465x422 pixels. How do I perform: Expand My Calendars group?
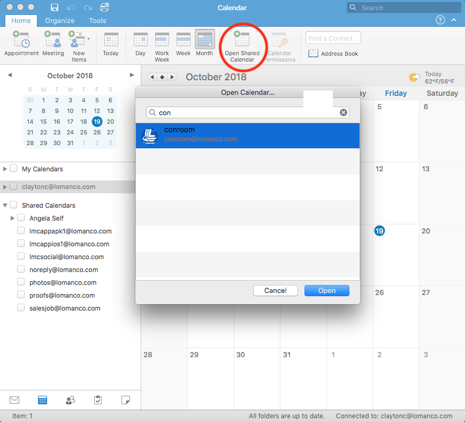[x=5, y=169]
